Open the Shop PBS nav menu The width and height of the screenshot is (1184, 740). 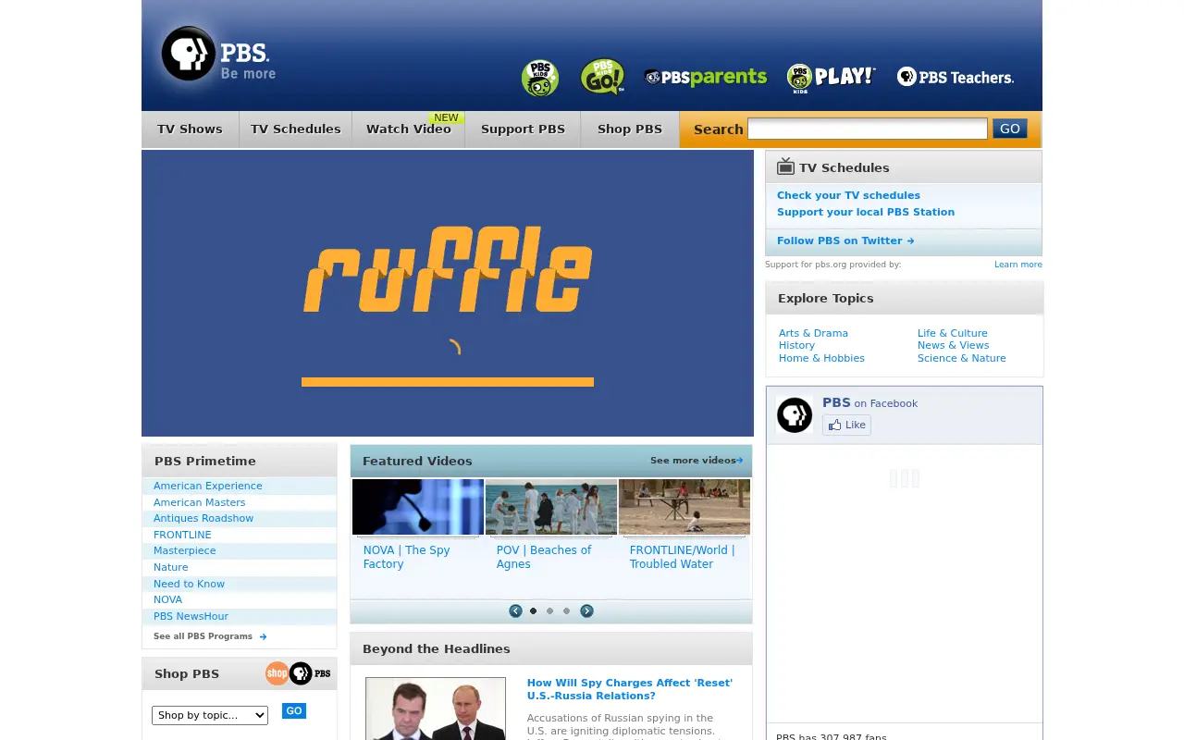point(630,129)
